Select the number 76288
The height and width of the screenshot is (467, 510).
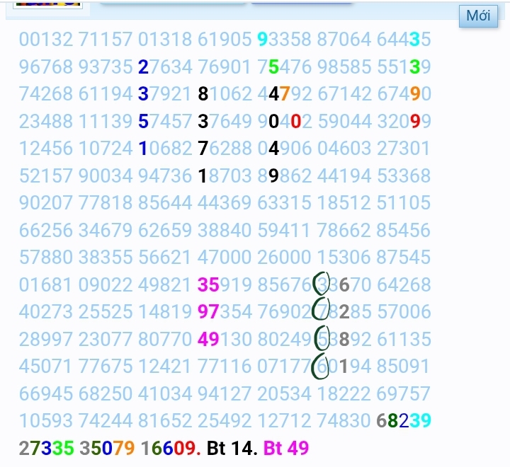click(x=225, y=149)
